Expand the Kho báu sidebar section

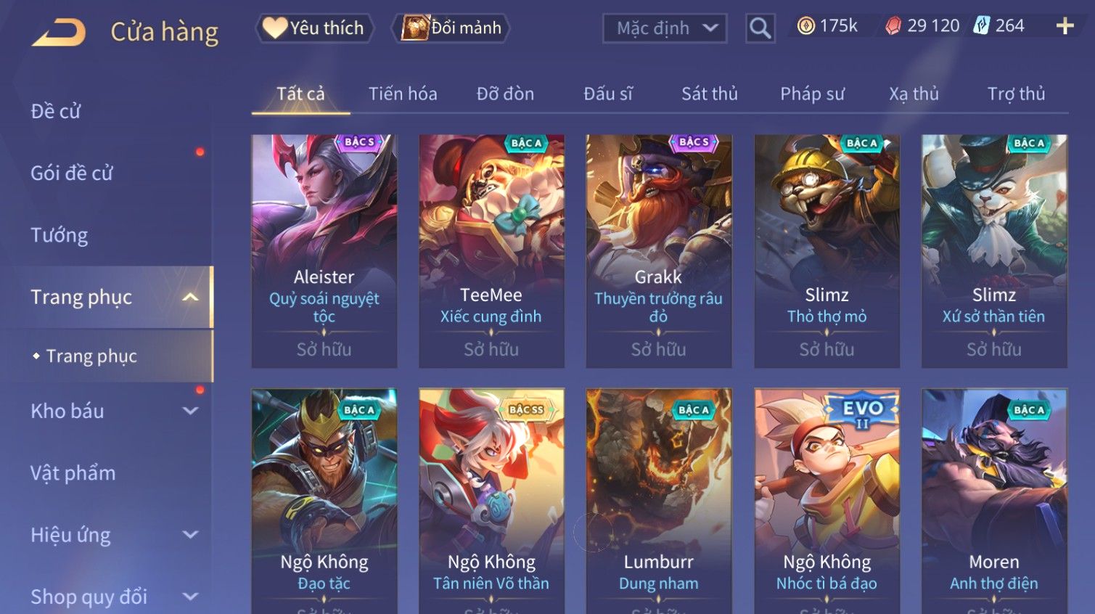(190, 411)
